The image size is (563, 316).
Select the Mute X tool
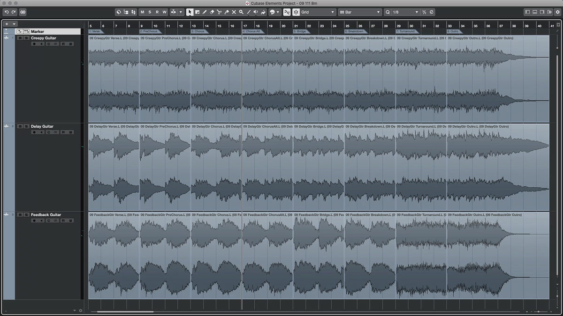pos(234,12)
